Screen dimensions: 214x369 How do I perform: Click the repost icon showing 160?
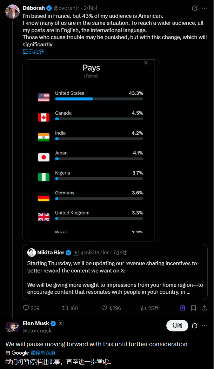click(x=65, y=308)
